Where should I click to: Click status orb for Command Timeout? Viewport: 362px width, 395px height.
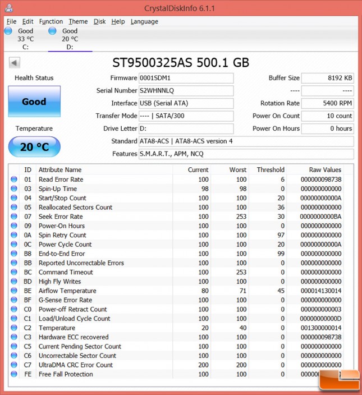pyautogui.click(x=14, y=272)
